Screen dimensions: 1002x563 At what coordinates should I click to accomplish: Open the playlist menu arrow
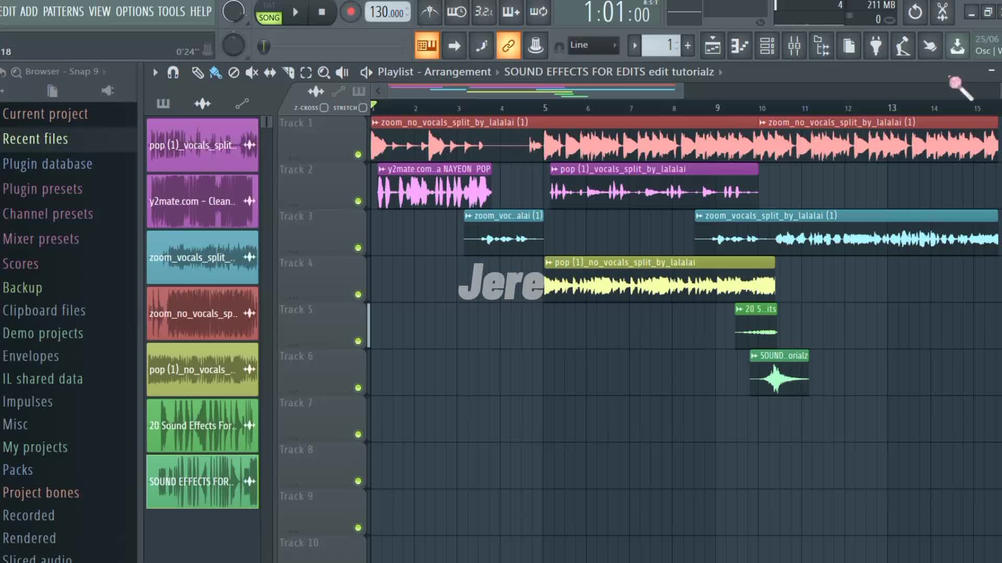pyautogui.click(x=155, y=72)
